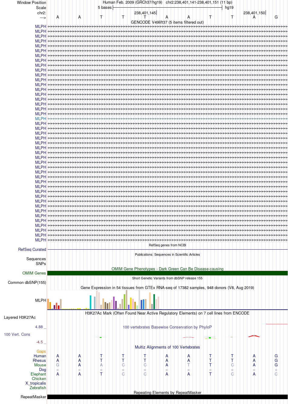Viewport: 288px width, 404px height.
Task: Click the Layered H3K27Ac track label
Action: pos(20,318)
